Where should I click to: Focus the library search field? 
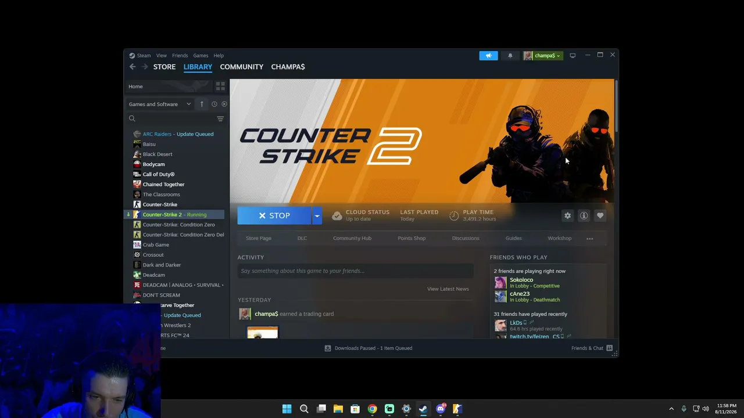(x=176, y=118)
